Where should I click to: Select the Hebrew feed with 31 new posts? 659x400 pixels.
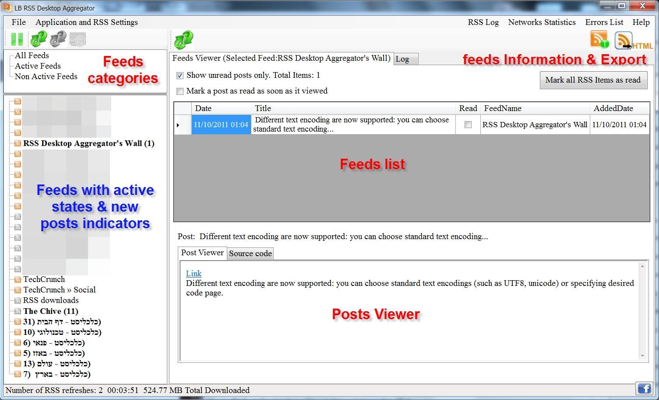pyautogui.click(x=62, y=322)
